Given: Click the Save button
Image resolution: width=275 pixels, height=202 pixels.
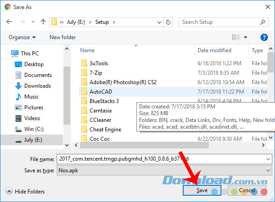Looking at the screenshot, I should tap(202, 190).
